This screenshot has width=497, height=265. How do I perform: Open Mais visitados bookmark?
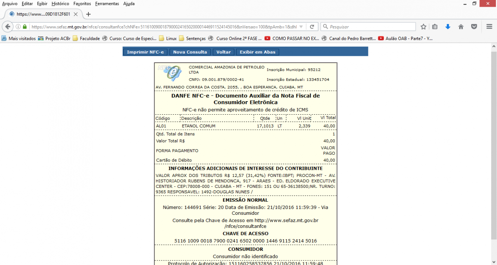pos(19,38)
